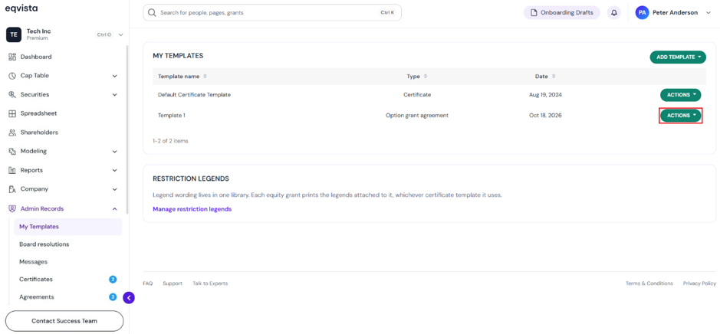Click the Tech Inc TE logo
Screen dimensions: 720x334
[13, 34]
